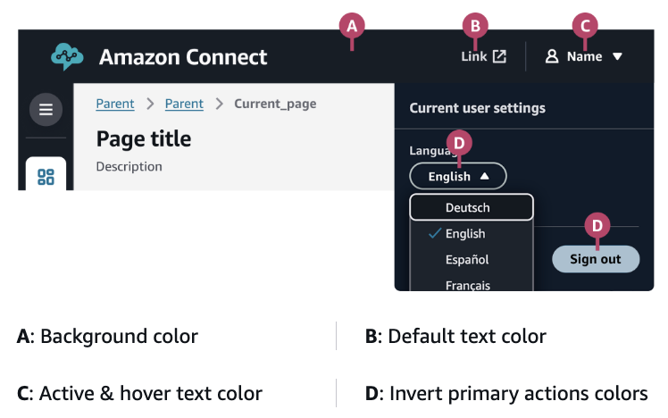Select Español from the language list
Viewport: 668px width, 418px height.
click(x=467, y=260)
